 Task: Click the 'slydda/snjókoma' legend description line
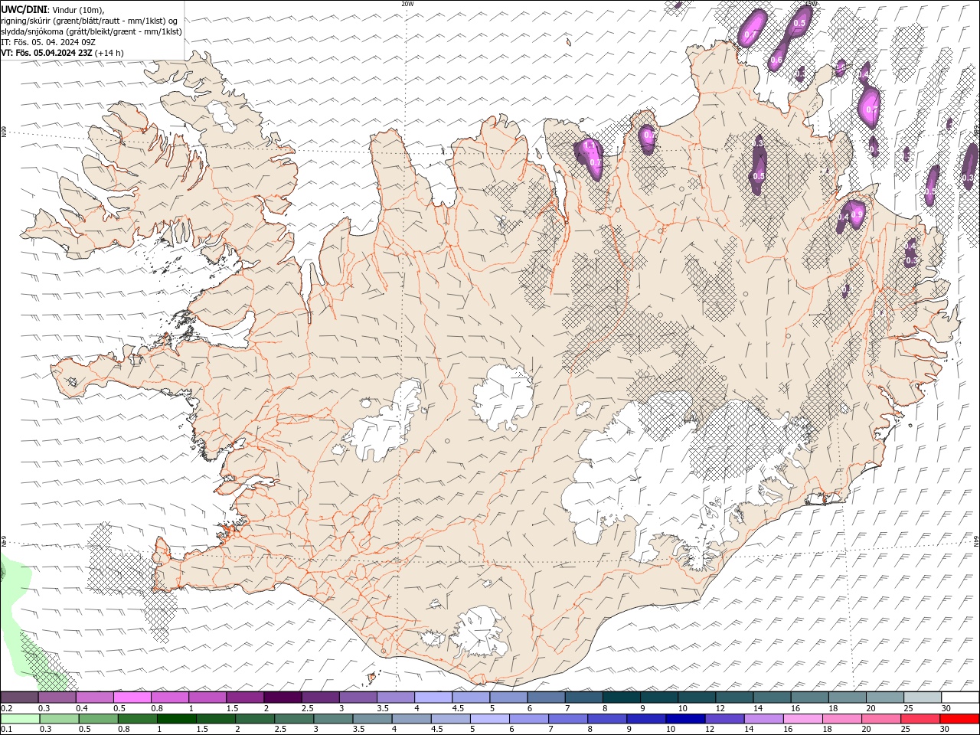pyautogui.click(x=91, y=31)
